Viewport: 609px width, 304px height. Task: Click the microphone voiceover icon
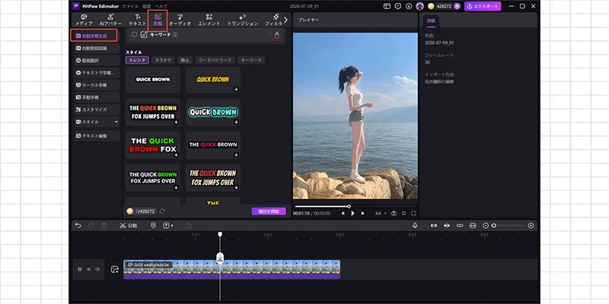pos(415,225)
